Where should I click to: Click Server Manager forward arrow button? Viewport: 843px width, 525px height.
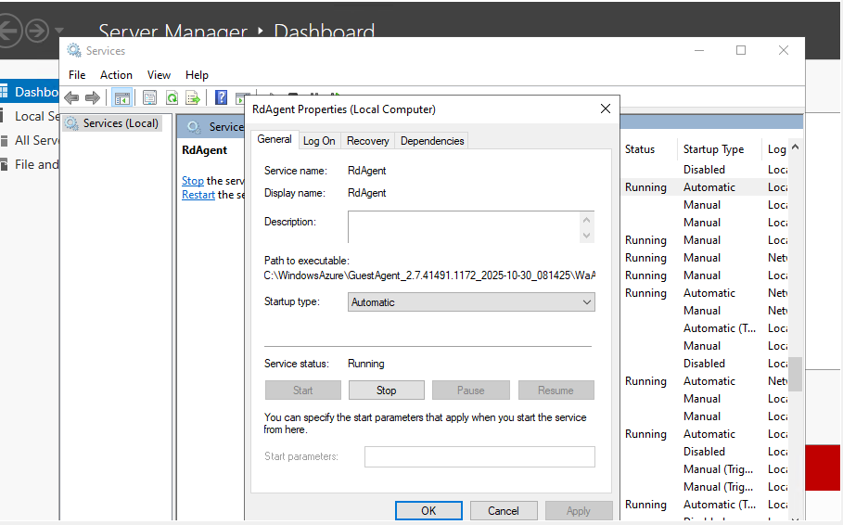tap(38, 31)
